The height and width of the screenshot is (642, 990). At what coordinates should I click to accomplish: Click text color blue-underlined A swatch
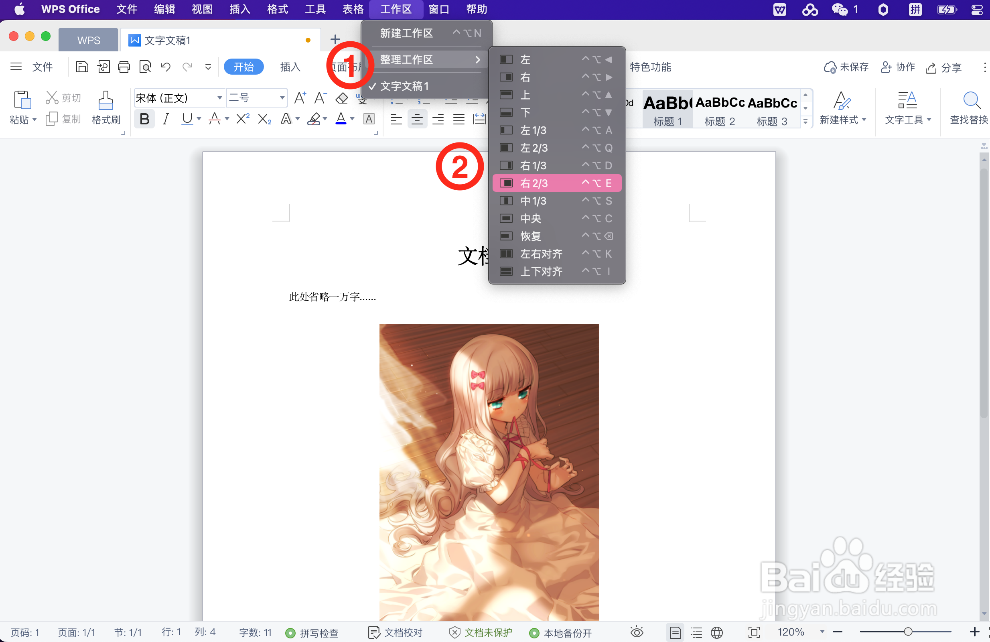(341, 119)
